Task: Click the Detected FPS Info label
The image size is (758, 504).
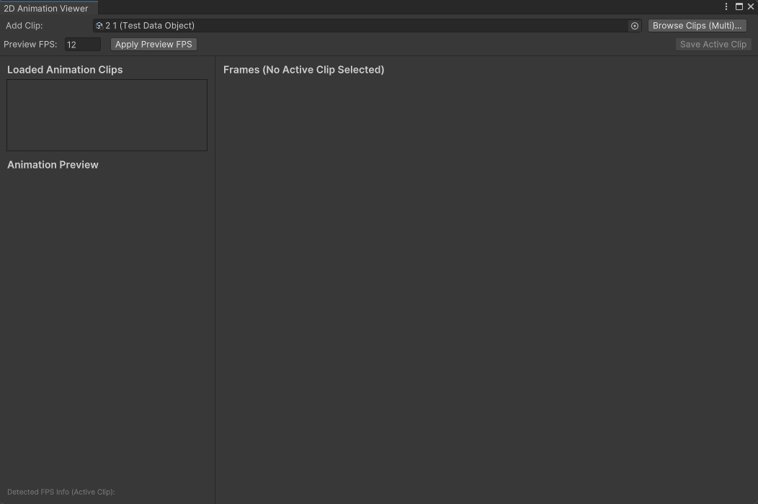Action: (x=61, y=492)
